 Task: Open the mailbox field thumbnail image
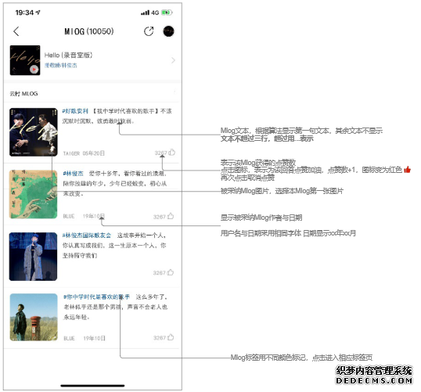click(x=34, y=317)
